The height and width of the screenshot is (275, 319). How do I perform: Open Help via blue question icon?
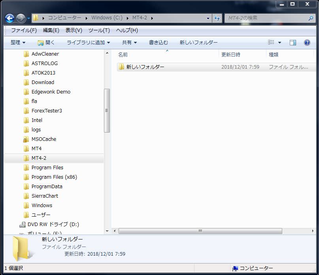307,43
